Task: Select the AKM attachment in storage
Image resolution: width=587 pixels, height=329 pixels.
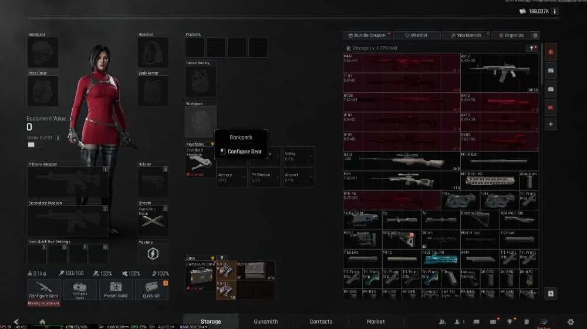Action: (480, 258)
